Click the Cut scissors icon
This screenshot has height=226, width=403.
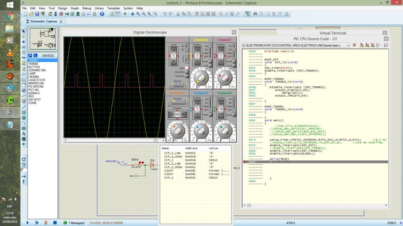pyautogui.click(x=178, y=14)
